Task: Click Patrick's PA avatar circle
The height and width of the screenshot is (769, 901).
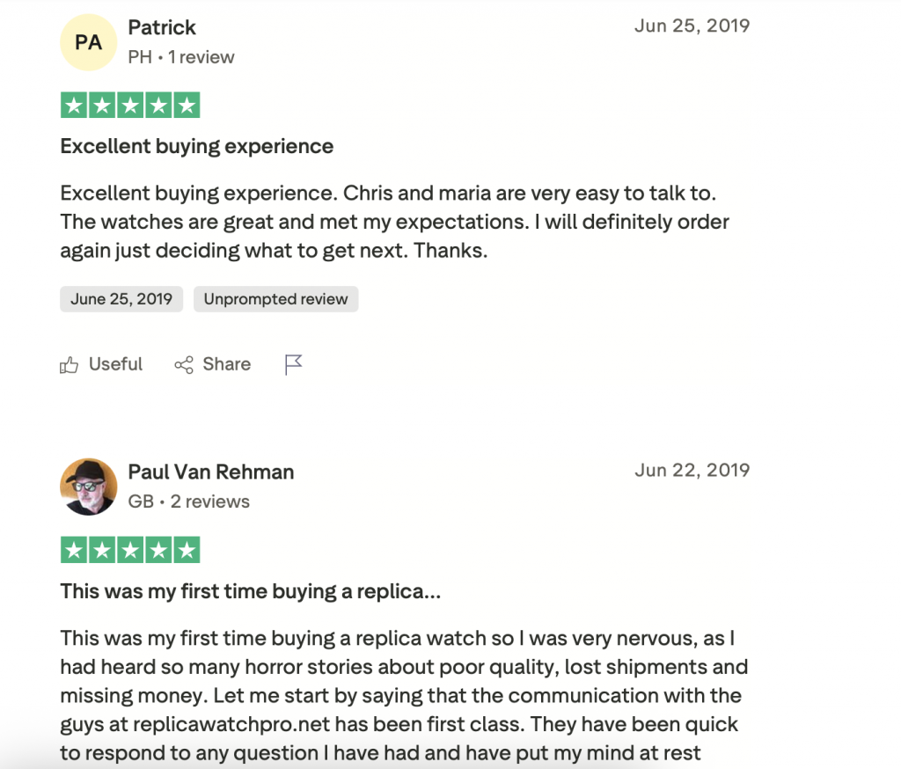Action: tap(88, 42)
